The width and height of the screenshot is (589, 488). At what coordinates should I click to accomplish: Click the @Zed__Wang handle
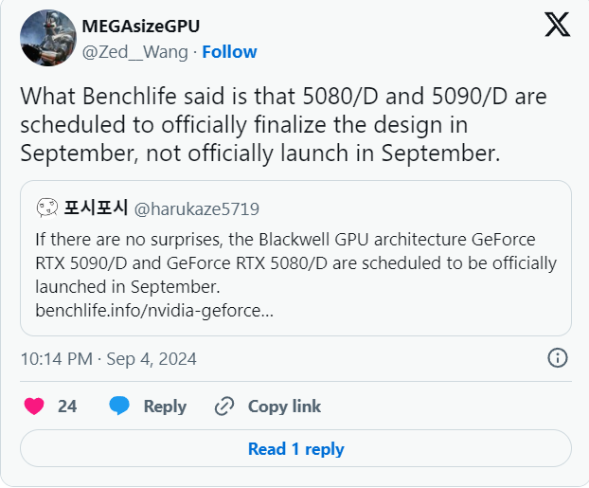[135, 51]
